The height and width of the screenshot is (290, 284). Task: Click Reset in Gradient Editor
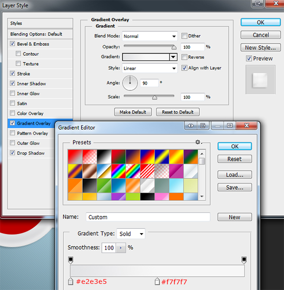(235, 159)
